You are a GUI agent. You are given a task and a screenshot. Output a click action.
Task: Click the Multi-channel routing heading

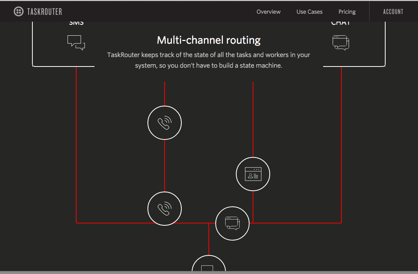(209, 40)
